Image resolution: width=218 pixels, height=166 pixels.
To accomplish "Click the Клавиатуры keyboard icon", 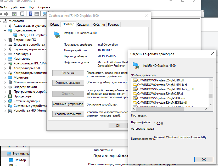I will click(10, 54).
